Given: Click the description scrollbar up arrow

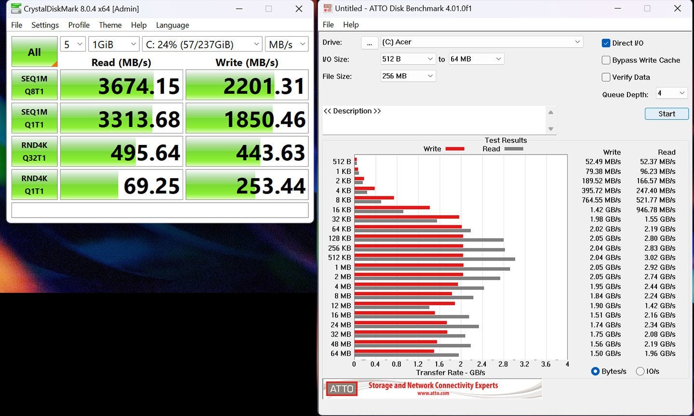Looking at the screenshot, I should 550,112.
